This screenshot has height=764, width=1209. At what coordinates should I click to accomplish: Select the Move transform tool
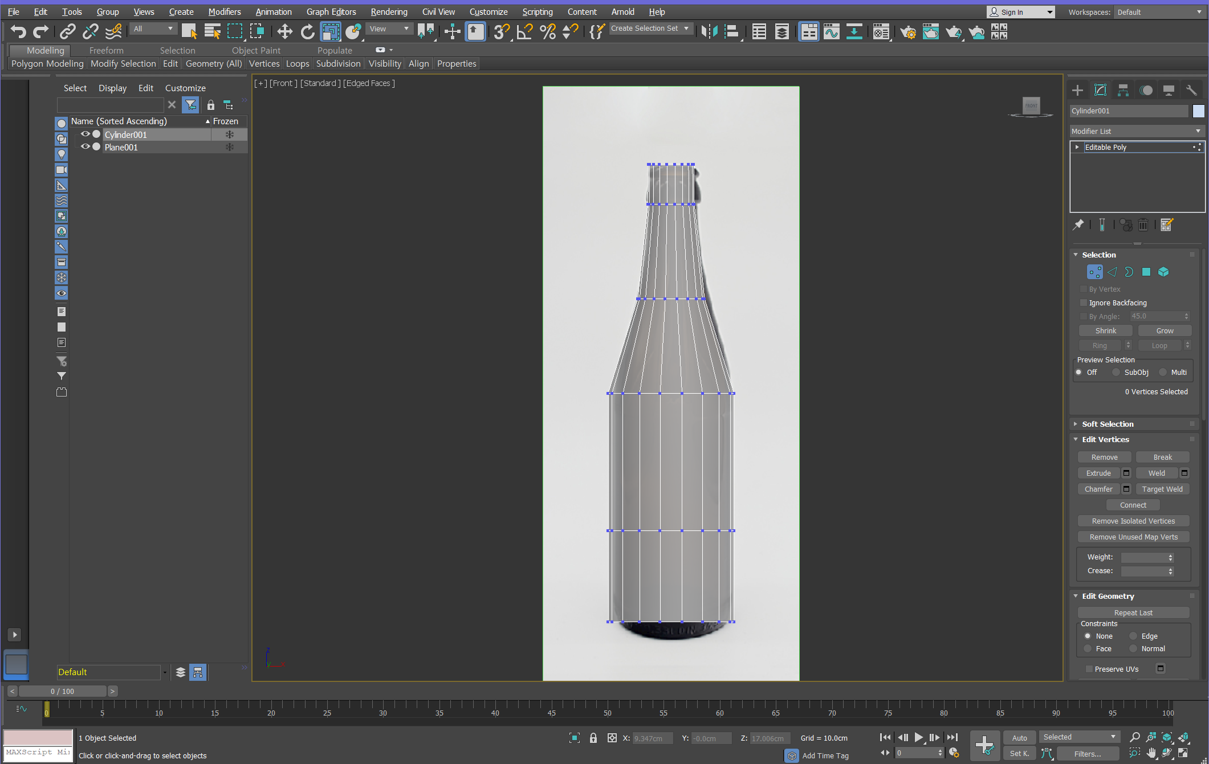(284, 32)
